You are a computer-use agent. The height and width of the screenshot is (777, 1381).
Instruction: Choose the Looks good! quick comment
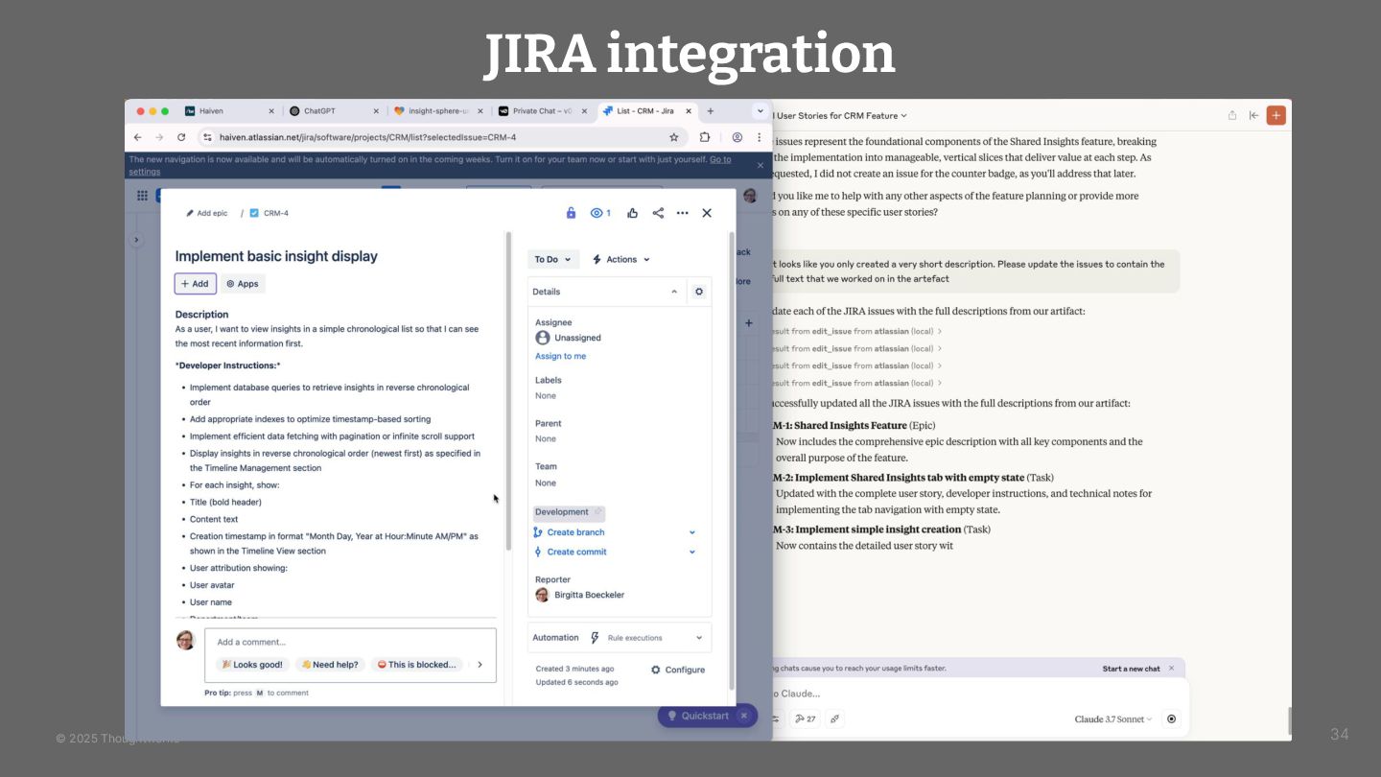coord(252,664)
